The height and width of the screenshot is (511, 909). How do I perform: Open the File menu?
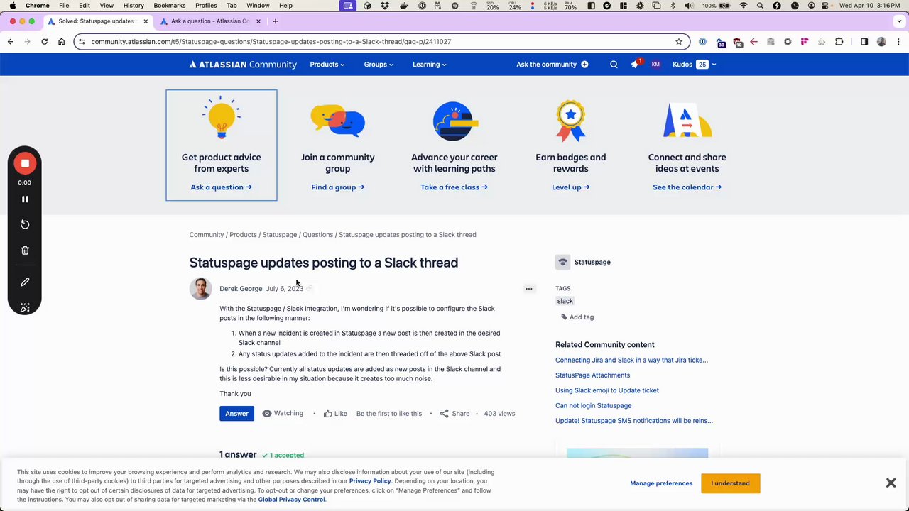(x=64, y=6)
